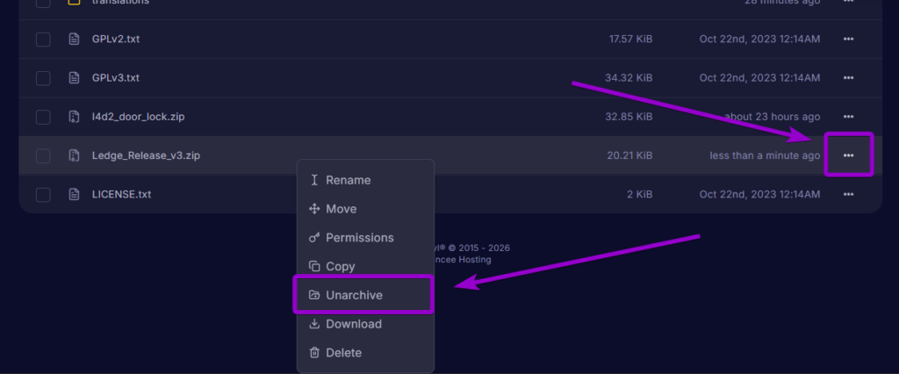The image size is (899, 374).
Task: Open more actions for l4d2_door_lock.zip
Action: (849, 117)
